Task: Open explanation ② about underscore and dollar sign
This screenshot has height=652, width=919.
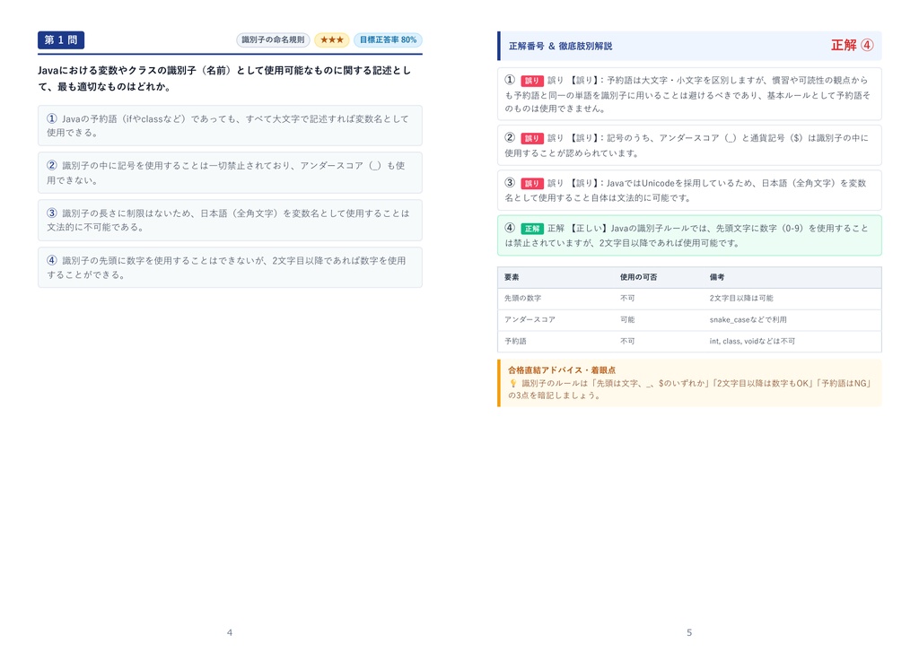Action: (x=689, y=145)
